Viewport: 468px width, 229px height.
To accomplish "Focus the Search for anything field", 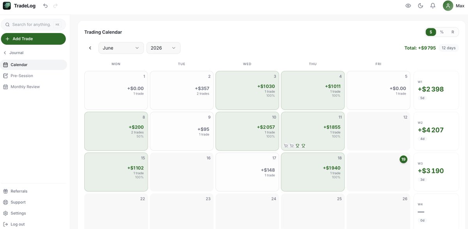I will (x=34, y=25).
